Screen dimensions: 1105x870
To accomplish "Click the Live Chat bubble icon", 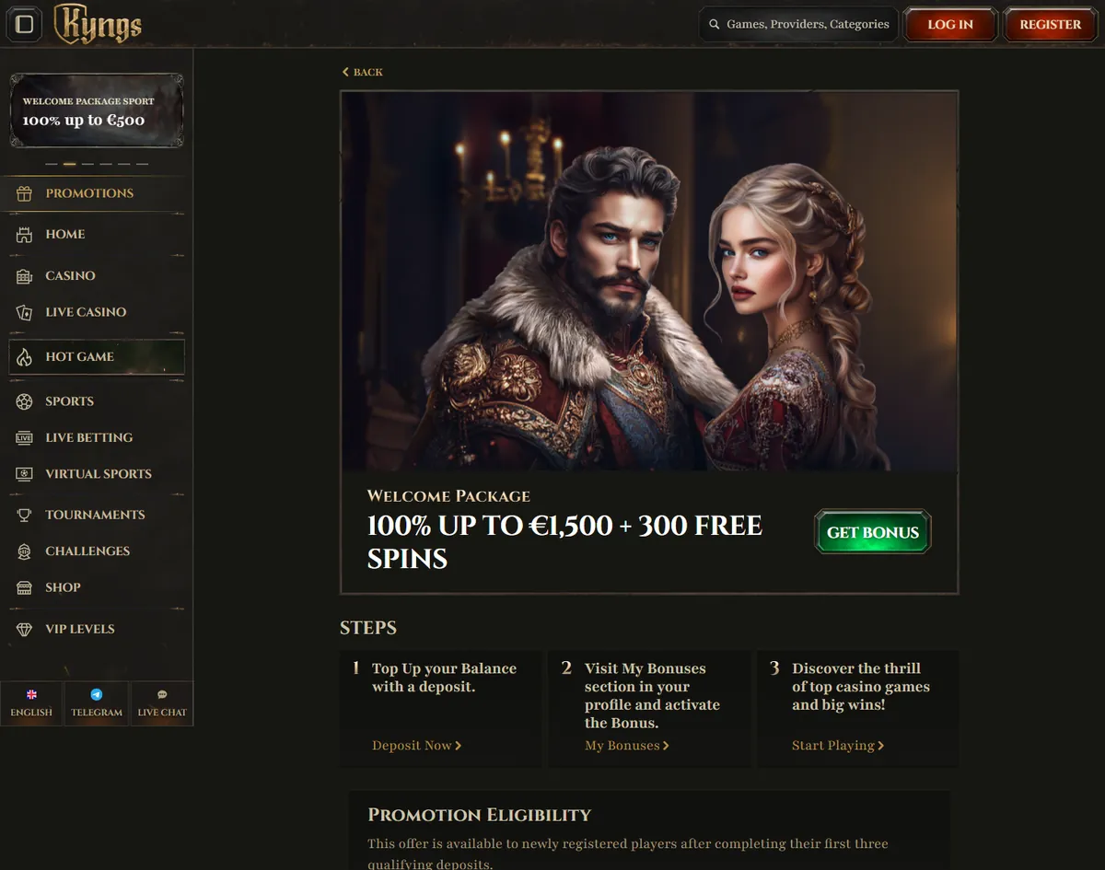I will [x=162, y=695].
